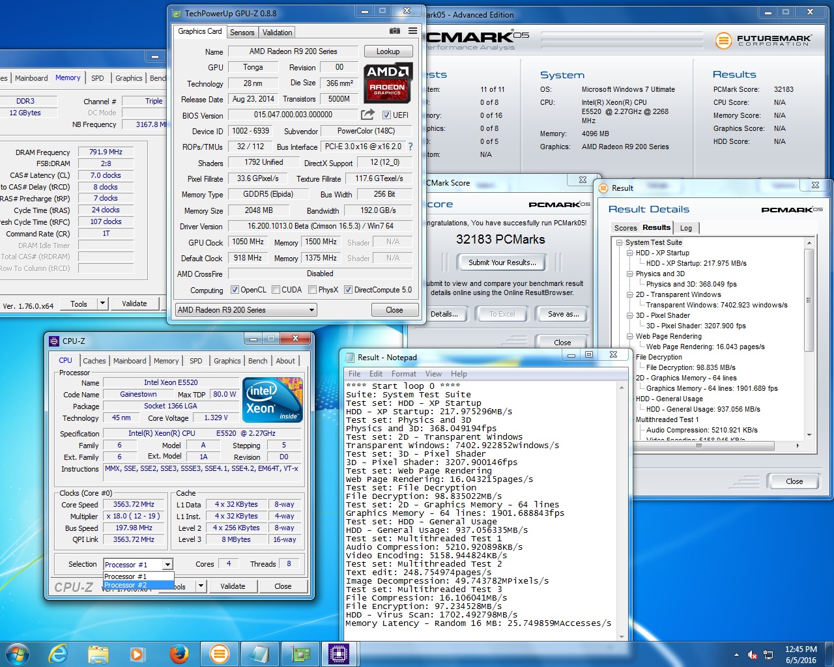This screenshot has width=834, height=667.
Task: Open the GPU selection dropdown in GPU-Z
Action: click(246, 310)
